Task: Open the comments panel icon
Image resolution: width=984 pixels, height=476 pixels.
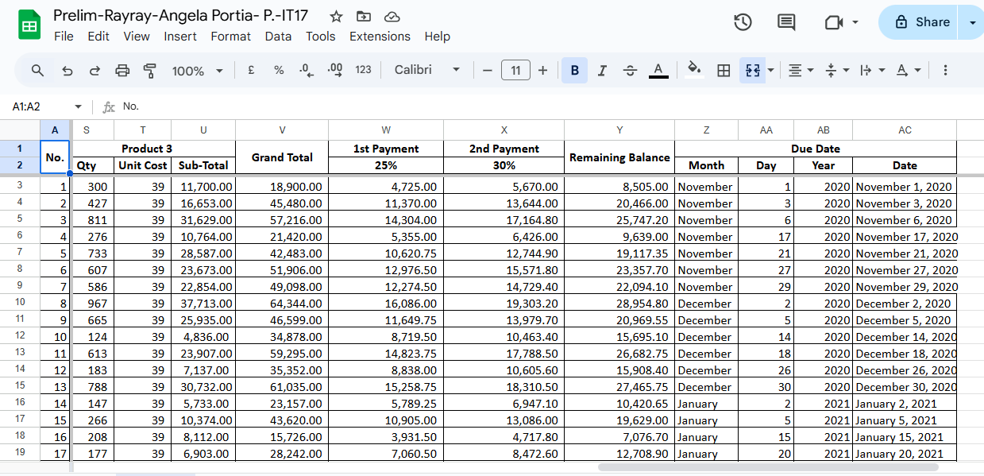Action: [x=786, y=22]
